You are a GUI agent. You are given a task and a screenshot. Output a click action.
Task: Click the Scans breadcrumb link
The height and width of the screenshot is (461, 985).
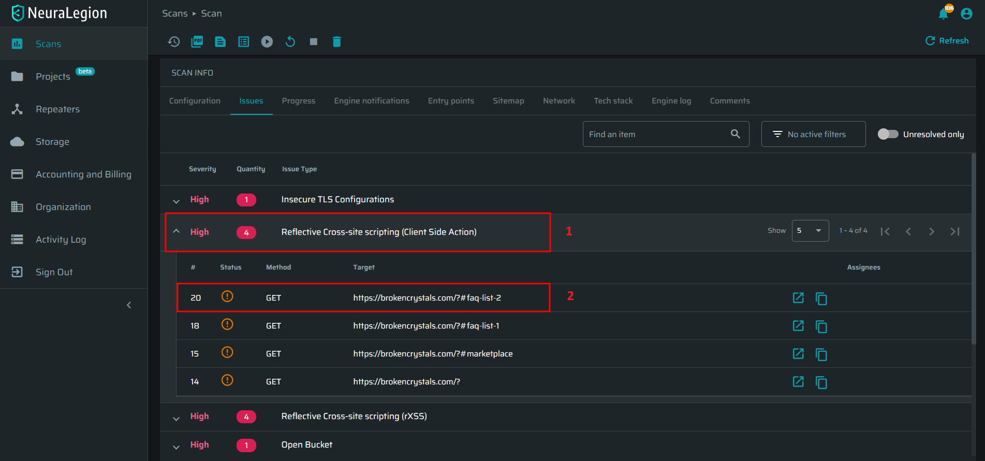[175, 13]
